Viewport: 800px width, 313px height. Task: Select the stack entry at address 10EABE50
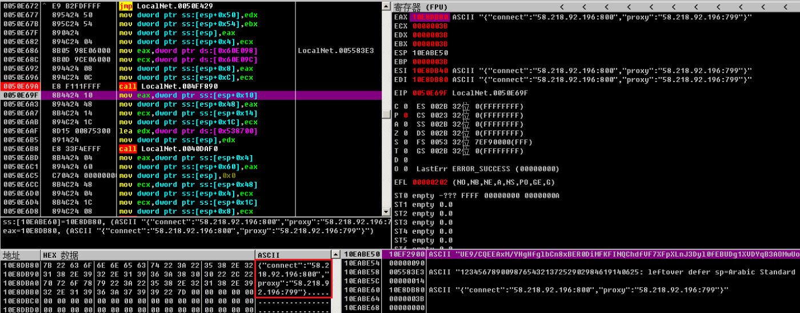pyautogui.click(x=570, y=254)
